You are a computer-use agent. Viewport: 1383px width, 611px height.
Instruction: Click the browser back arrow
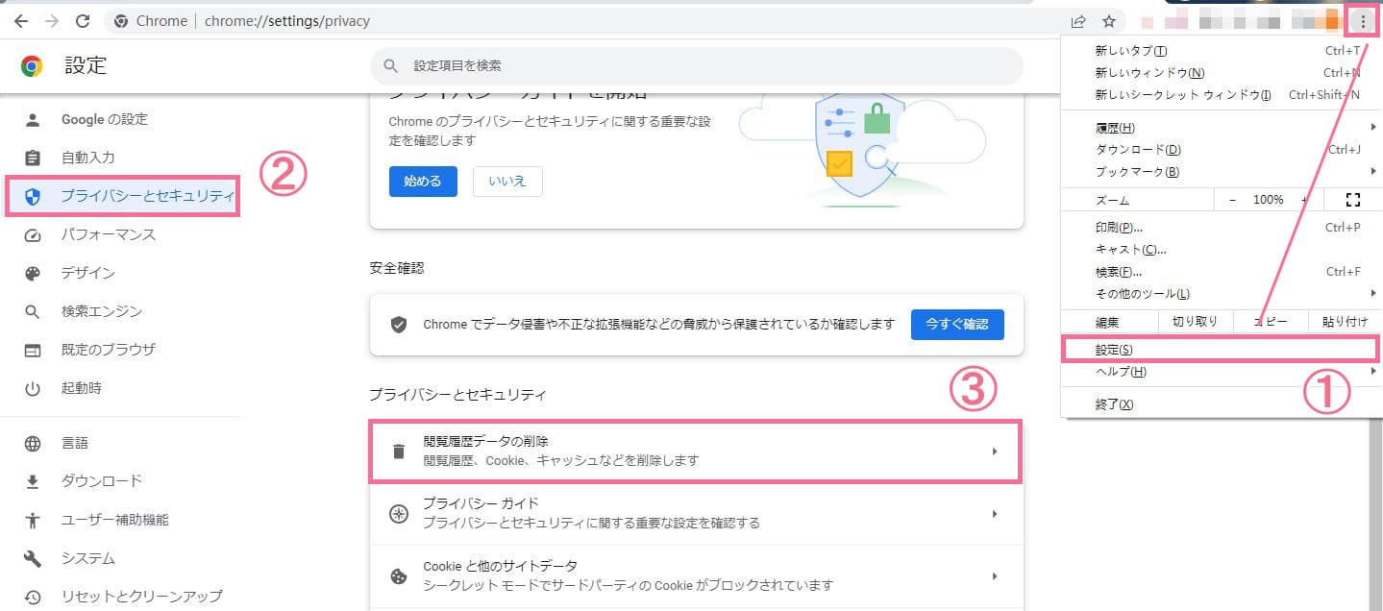tap(21, 20)
